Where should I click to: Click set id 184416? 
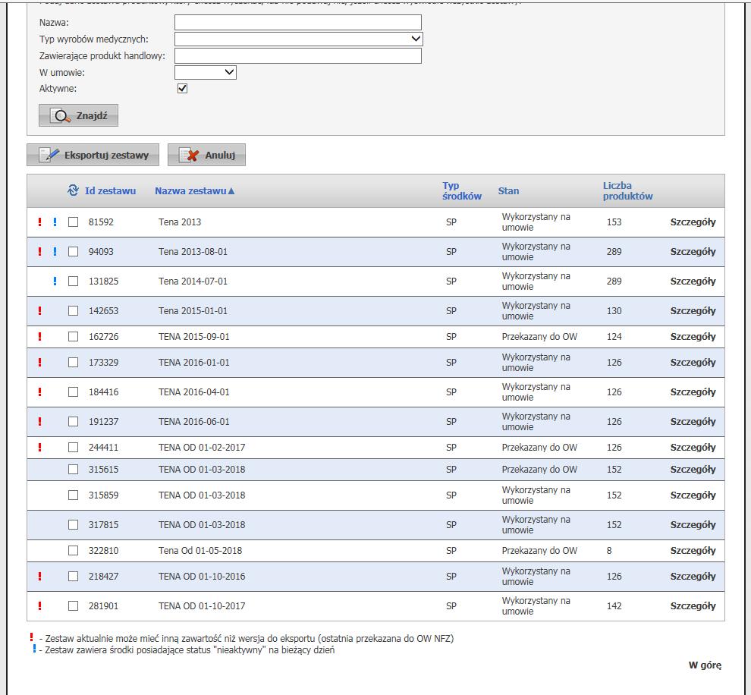click(103, 392)
